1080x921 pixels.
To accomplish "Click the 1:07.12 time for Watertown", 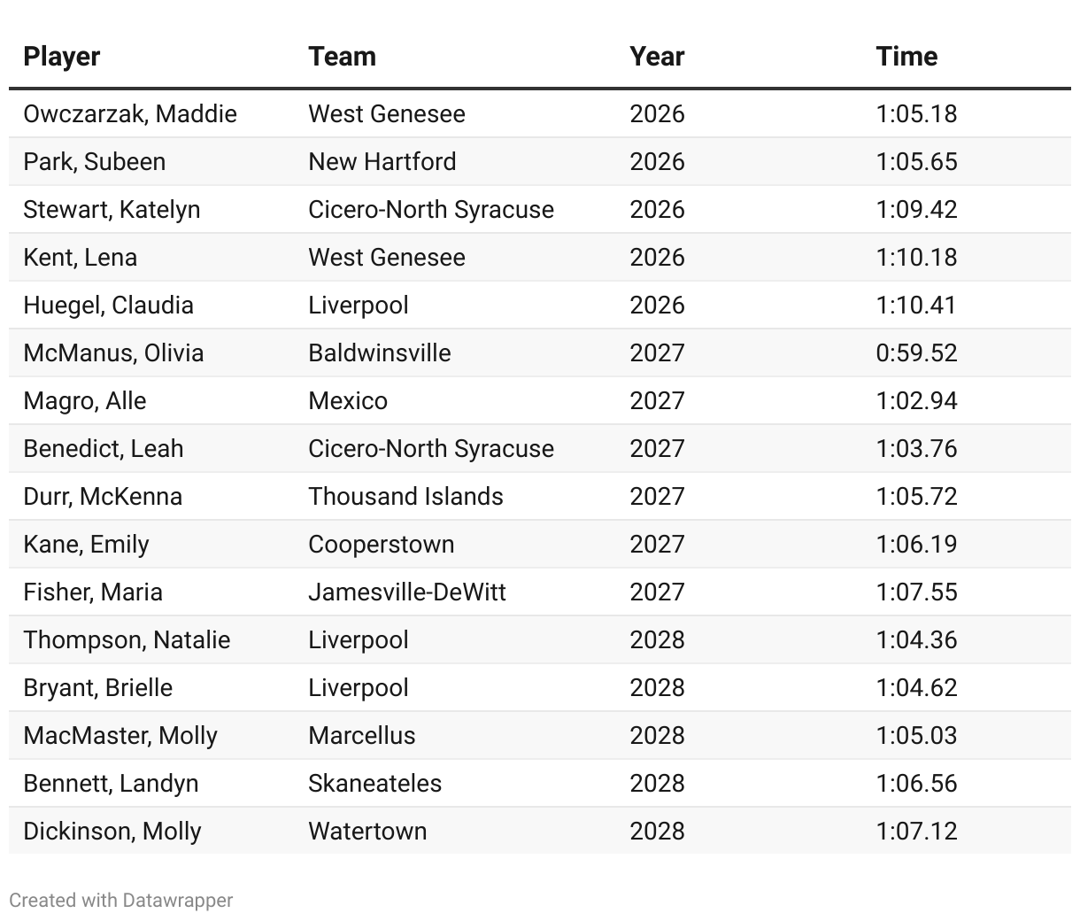I will tap(916, 832).
